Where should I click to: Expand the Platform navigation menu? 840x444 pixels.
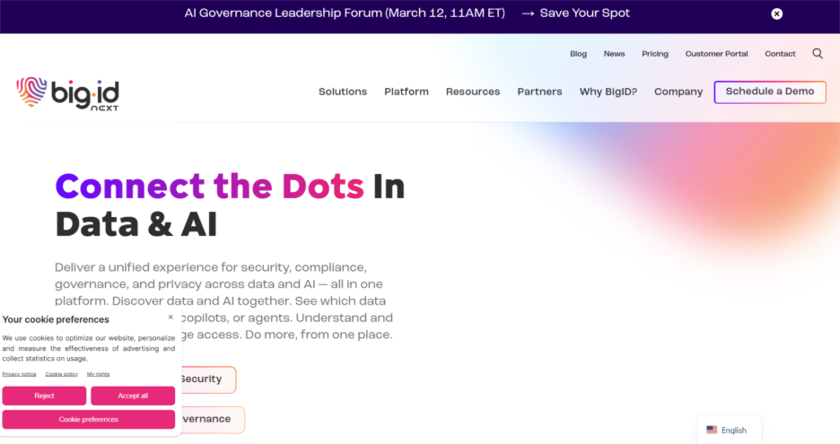(x=407, y=91)
